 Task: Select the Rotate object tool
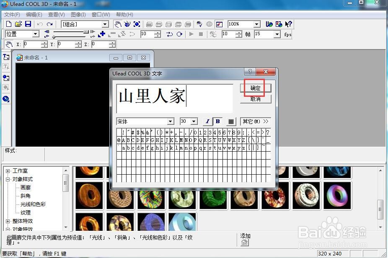click(x=127, y=24)
